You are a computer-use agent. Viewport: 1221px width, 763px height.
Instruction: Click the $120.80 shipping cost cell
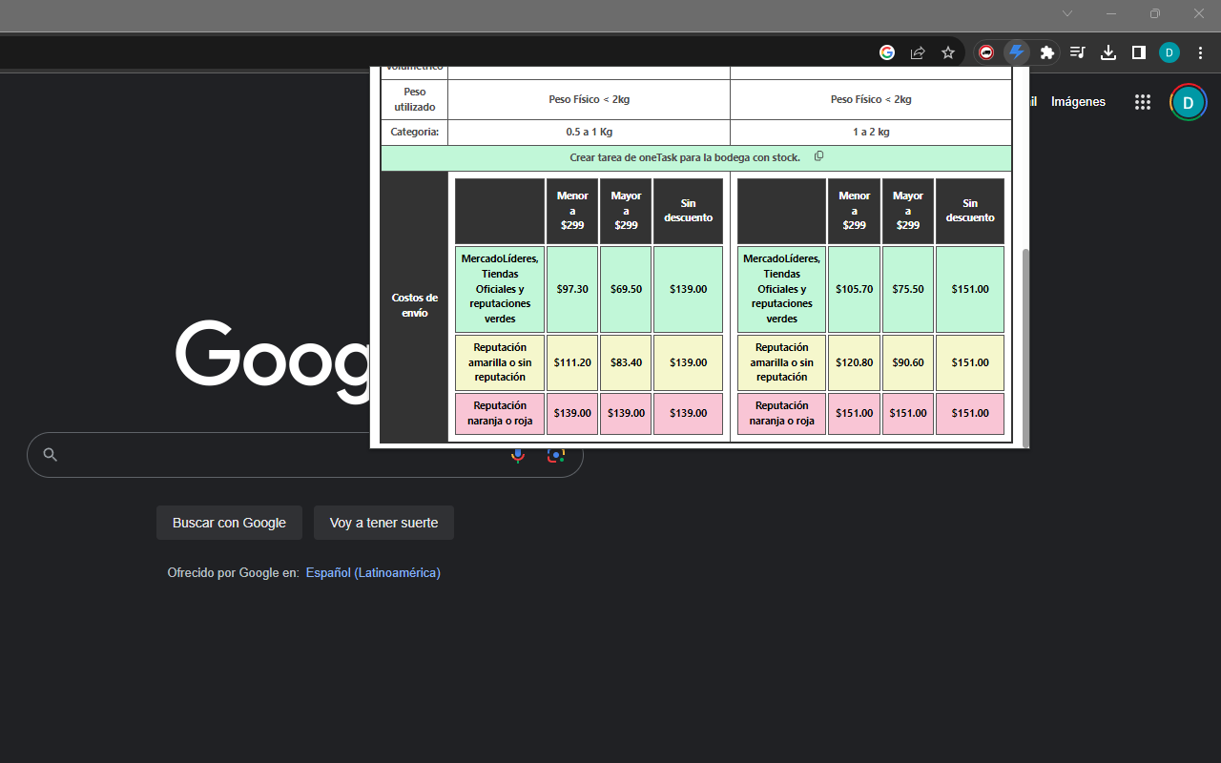854,362
